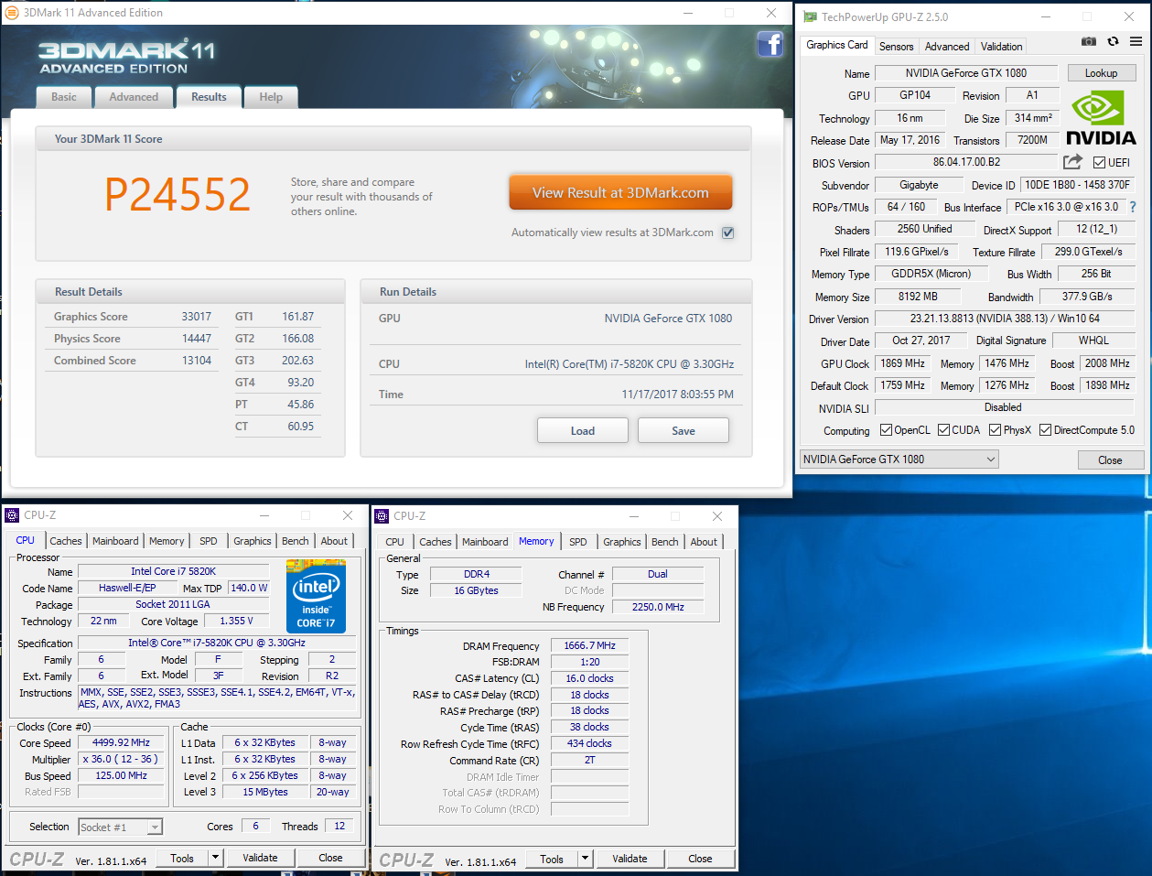The image size is (1152, 876).
Task: Click the Core Speed value field
Action: coord(121,742)
